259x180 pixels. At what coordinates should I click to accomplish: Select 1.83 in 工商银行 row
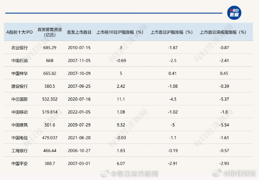click(x=121, y=151)
